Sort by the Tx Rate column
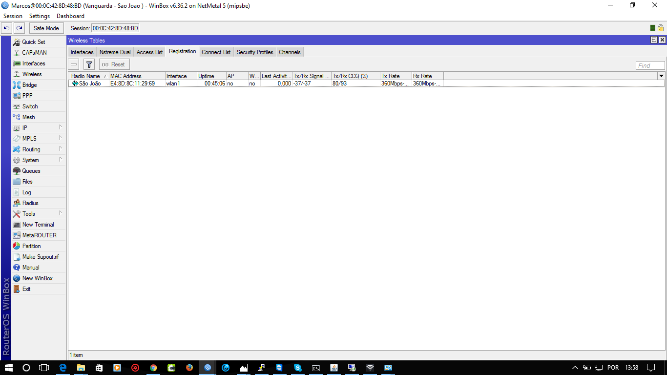Image resolution: width=667 pixels, height=375 pixels. (x=396, y=76)
